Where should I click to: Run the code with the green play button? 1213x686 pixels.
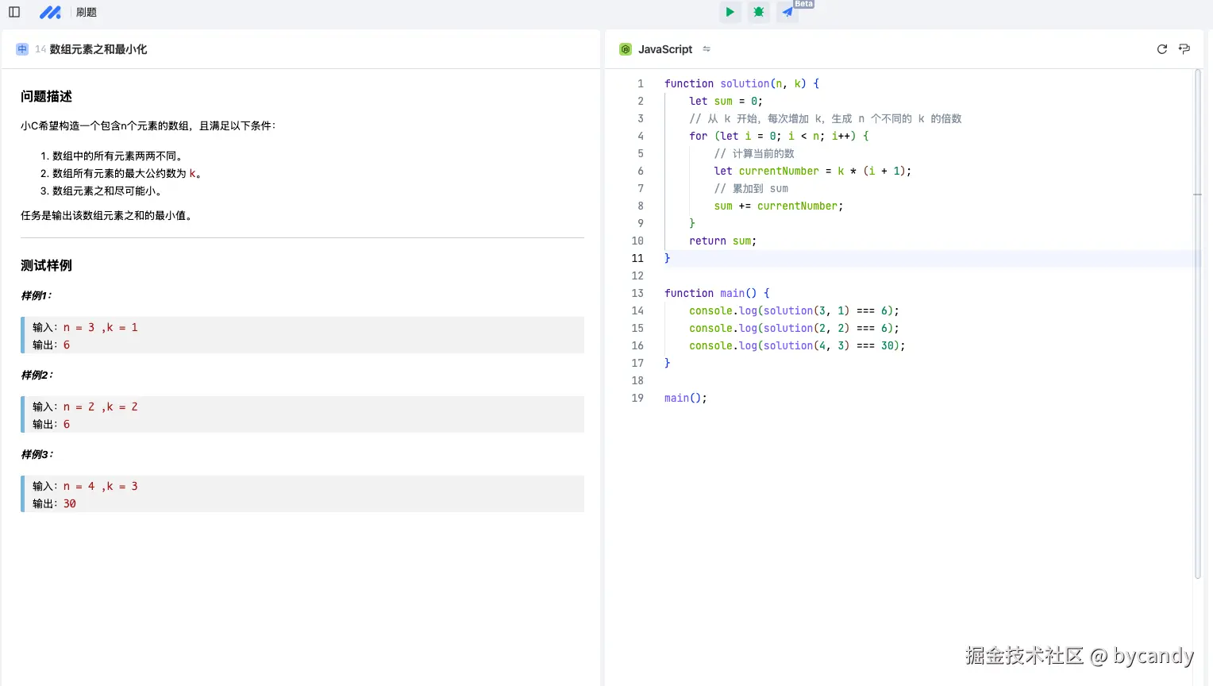coord(730,12)
